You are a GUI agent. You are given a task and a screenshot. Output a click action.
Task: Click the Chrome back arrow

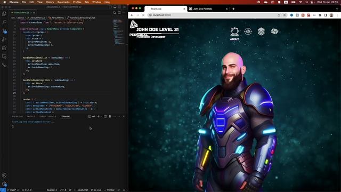132,15
